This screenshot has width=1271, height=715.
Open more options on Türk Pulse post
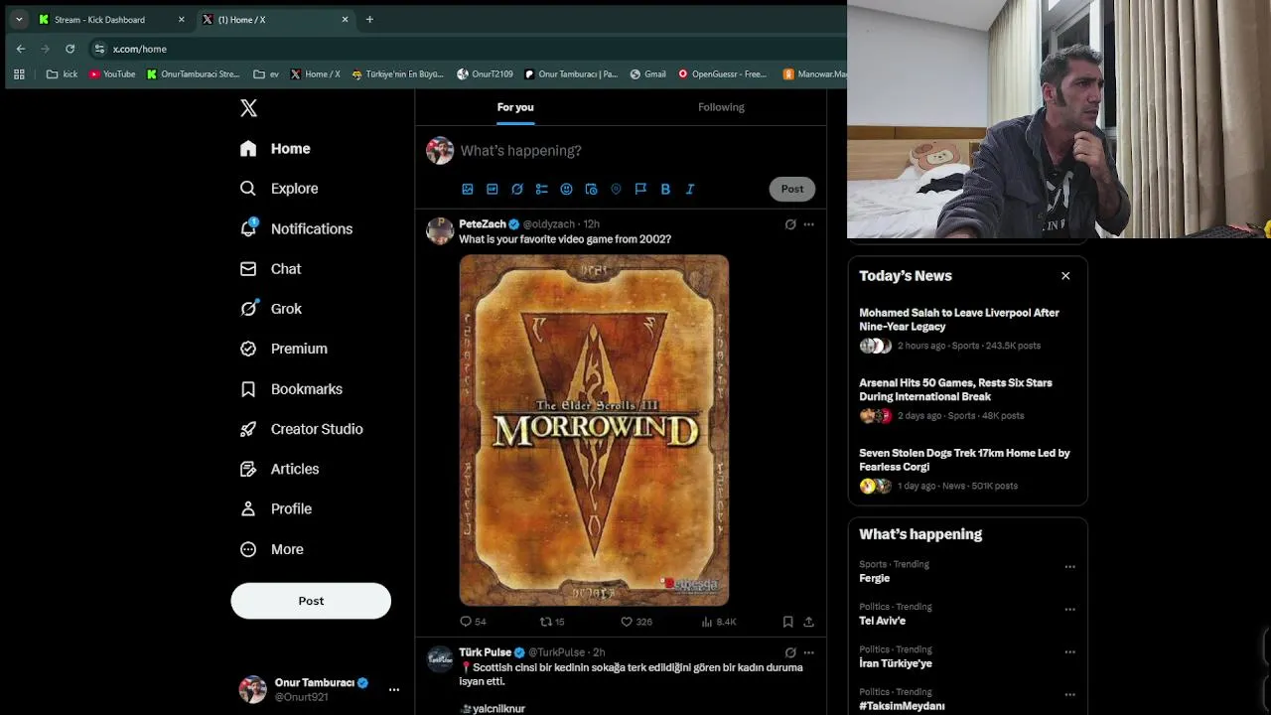(x=808, y=652)
